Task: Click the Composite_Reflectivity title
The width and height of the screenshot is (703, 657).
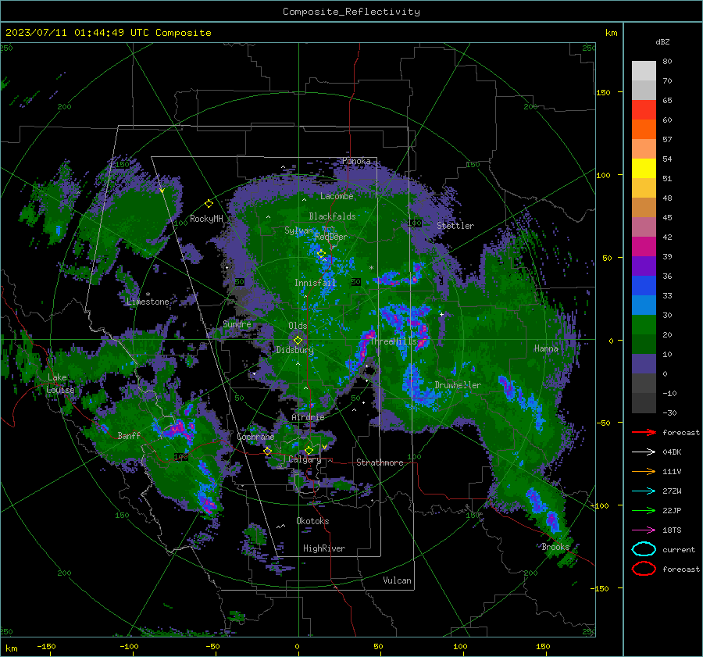Action: (351, 12)
